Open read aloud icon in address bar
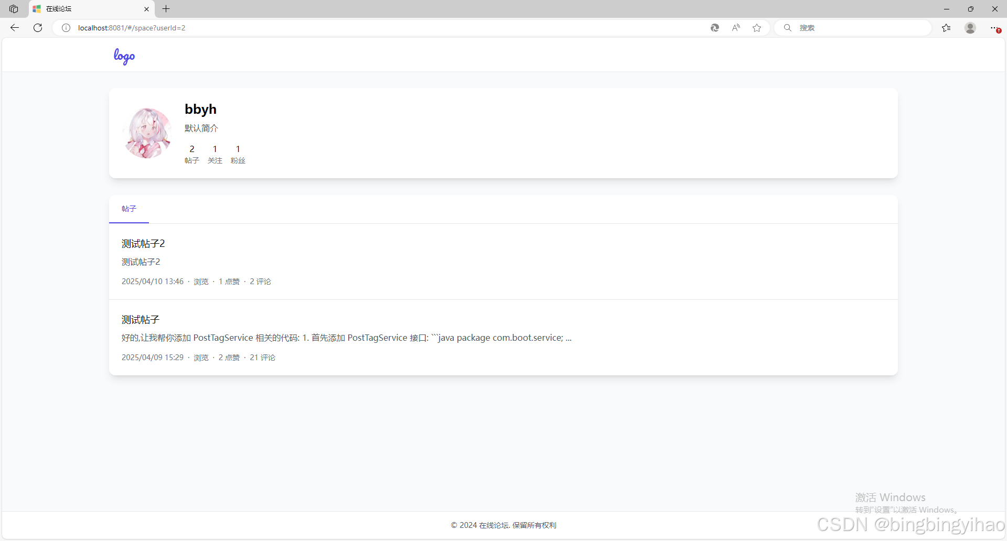1007x541 pixels. (736, 28)
